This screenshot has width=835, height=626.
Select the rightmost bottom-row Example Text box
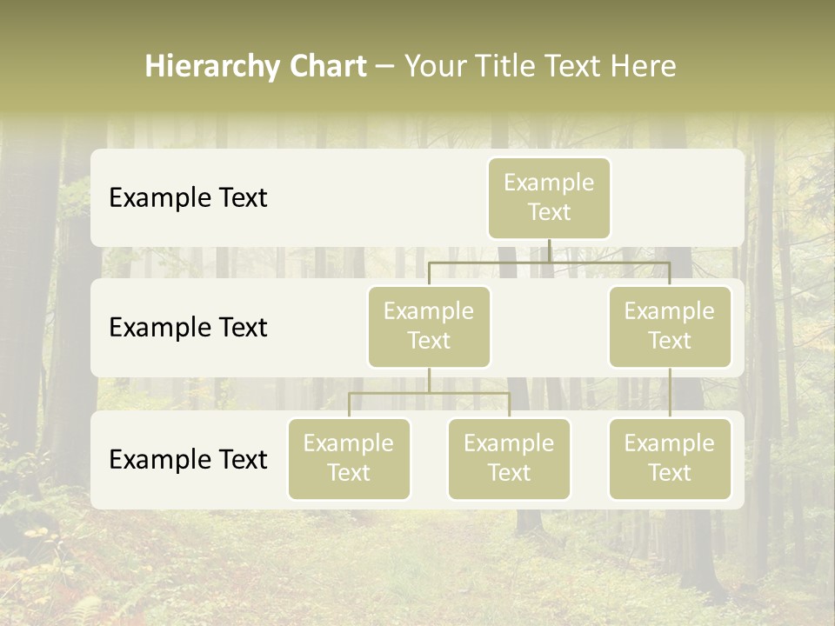point(670,459)
